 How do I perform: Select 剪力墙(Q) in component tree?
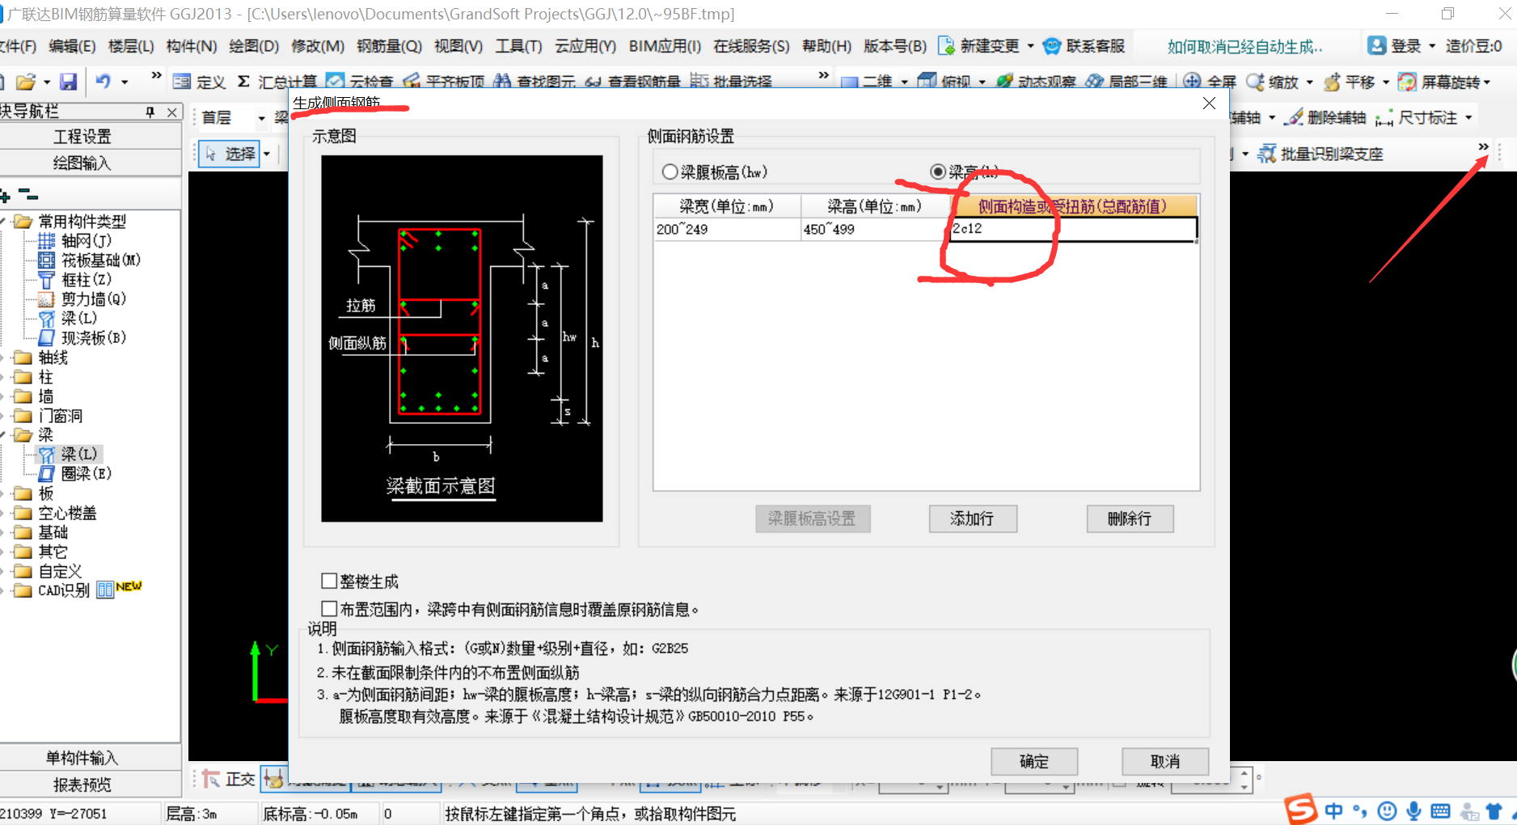point(94,298)
